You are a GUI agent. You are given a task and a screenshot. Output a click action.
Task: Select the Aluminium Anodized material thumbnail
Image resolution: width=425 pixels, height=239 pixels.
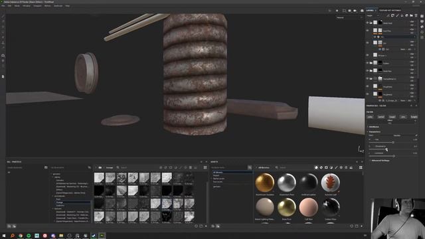click(x=264, y=183)
